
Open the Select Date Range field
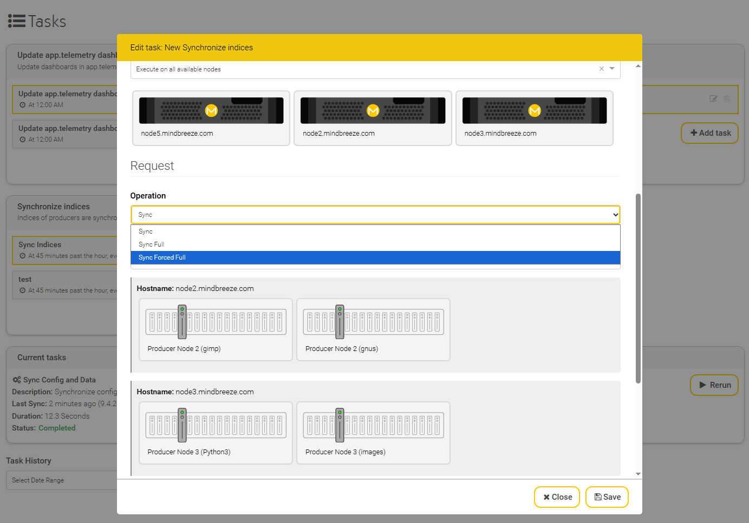point(62,480)
